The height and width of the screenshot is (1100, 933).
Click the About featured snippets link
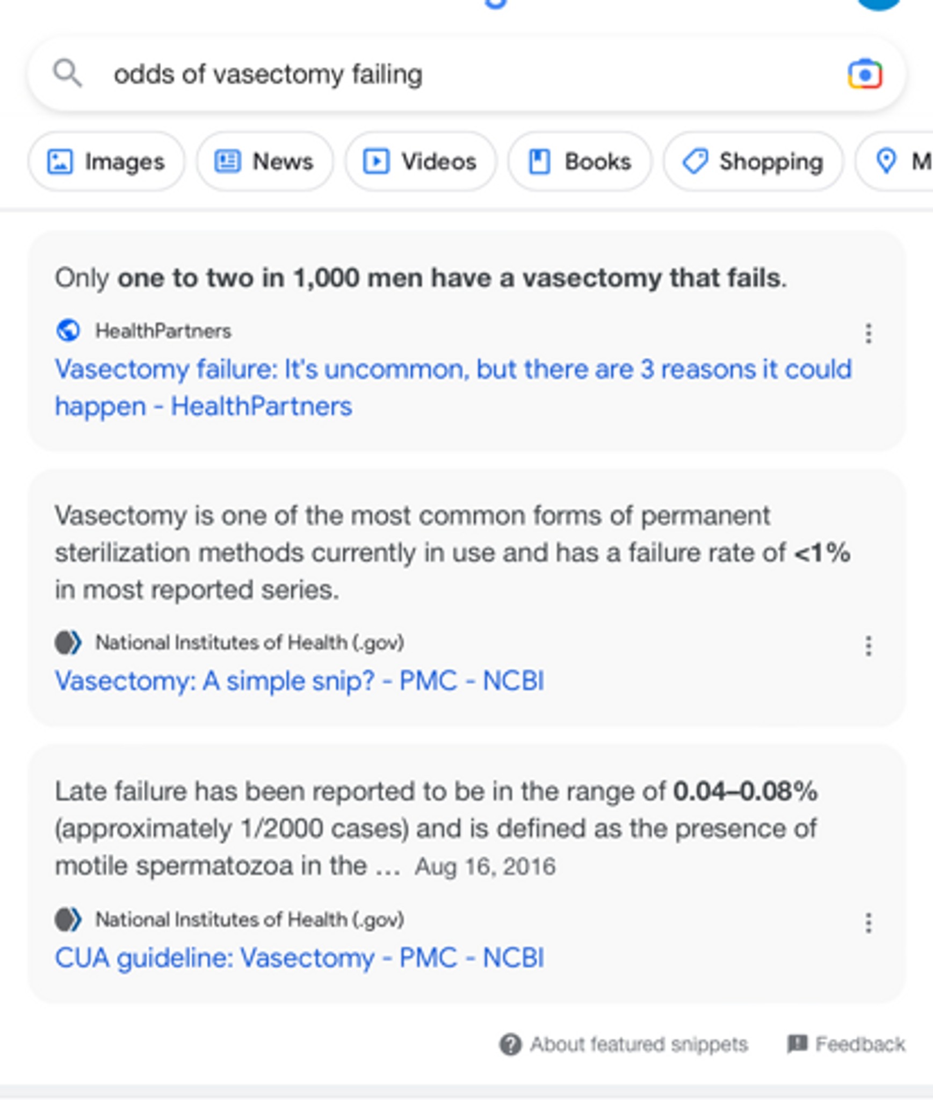[x=639, y=1045]
